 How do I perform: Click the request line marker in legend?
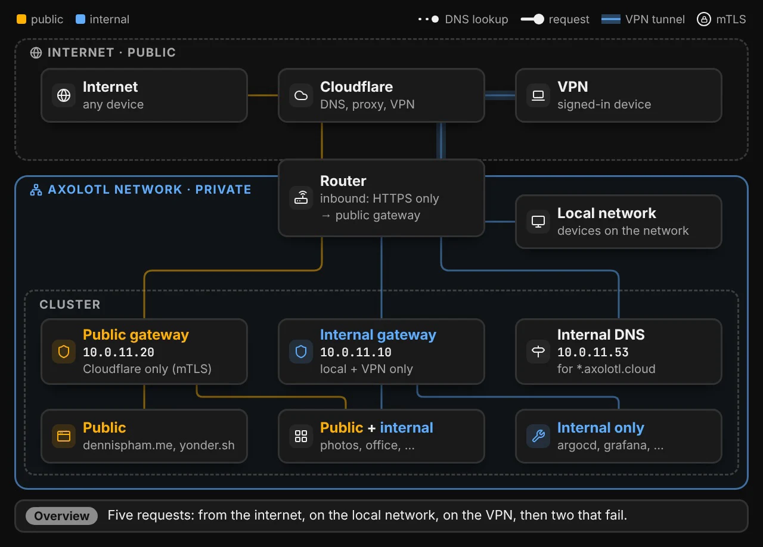click(532, 19)
